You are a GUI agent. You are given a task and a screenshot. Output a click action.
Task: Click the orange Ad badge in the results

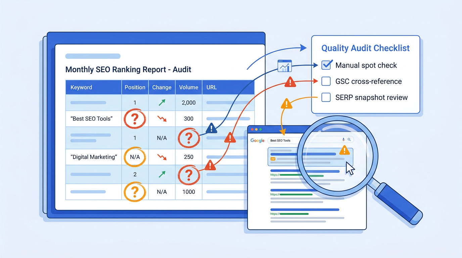point(273,159)
